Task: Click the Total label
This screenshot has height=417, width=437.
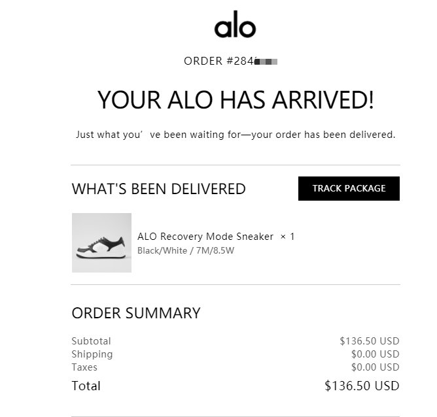Action: [86, 386]
